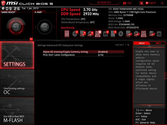Toggle the A-XMP OFF knob
This screenshot has width=167, height=125.
click(45, 27)
